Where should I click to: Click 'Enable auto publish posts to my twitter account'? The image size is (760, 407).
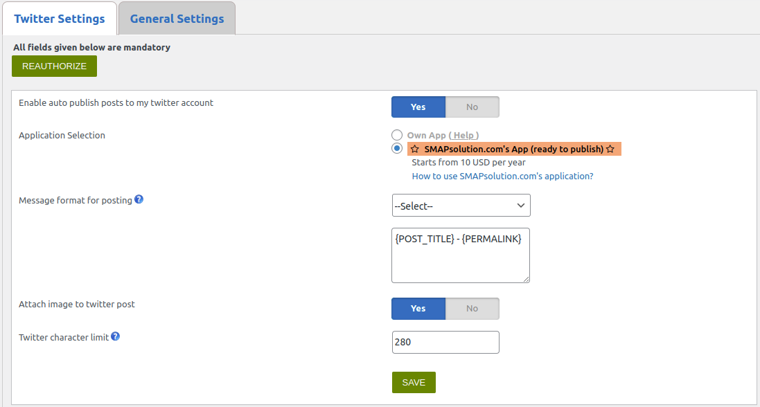[x=116, y=102]
